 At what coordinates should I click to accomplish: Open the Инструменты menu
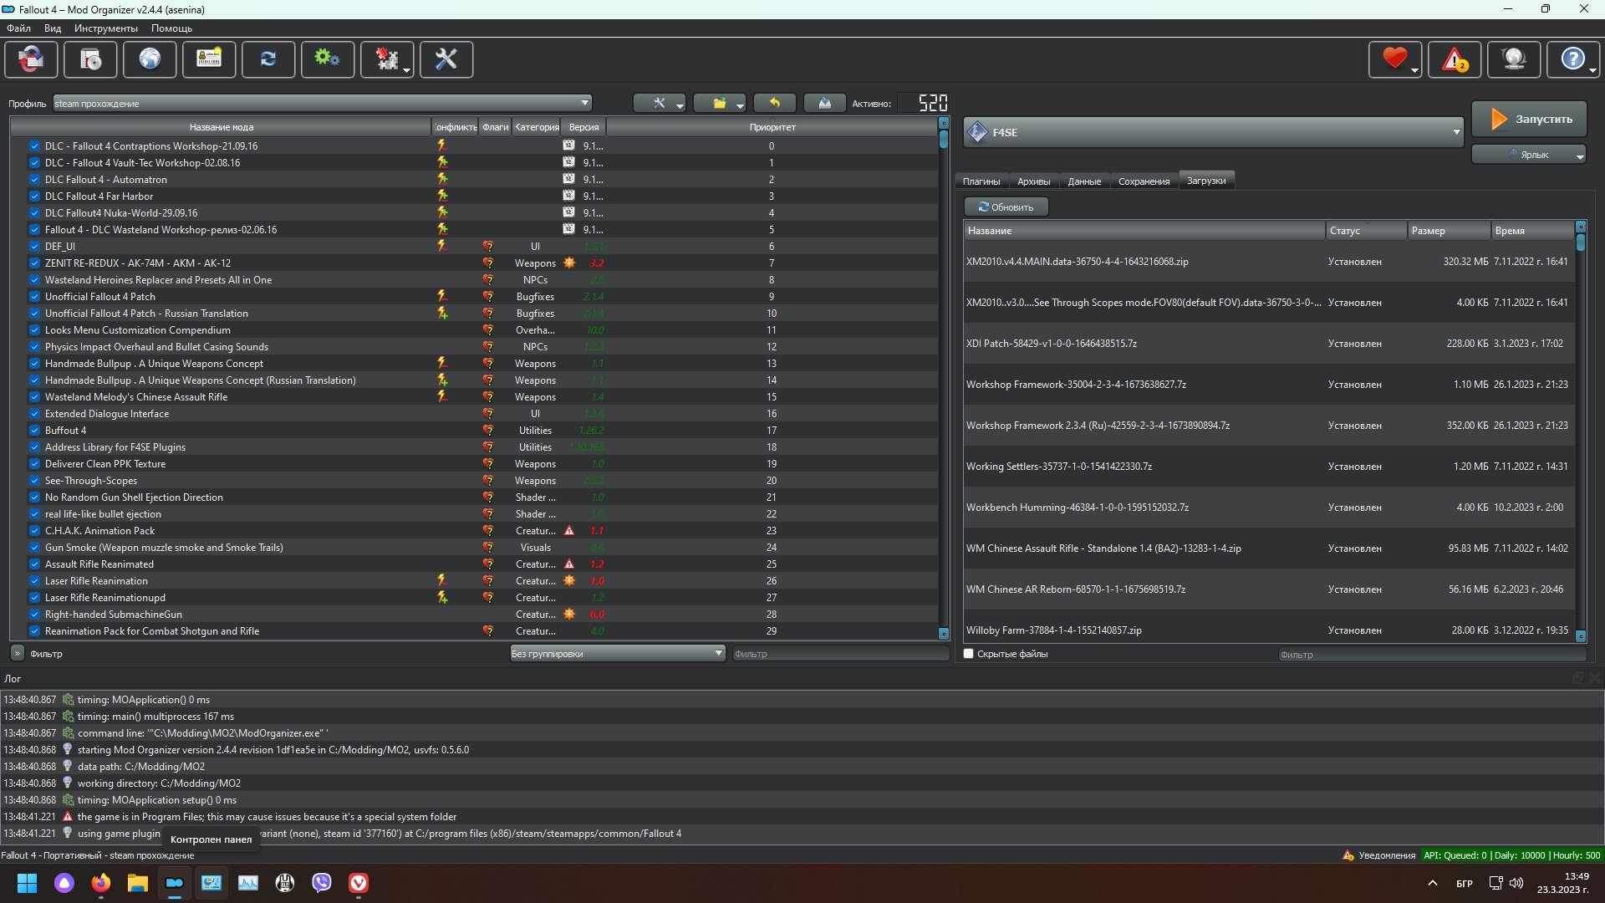coord(105,28)
